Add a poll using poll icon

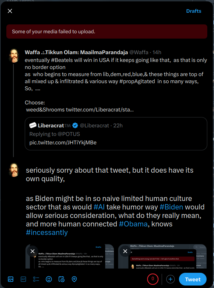tap(36, 269)
